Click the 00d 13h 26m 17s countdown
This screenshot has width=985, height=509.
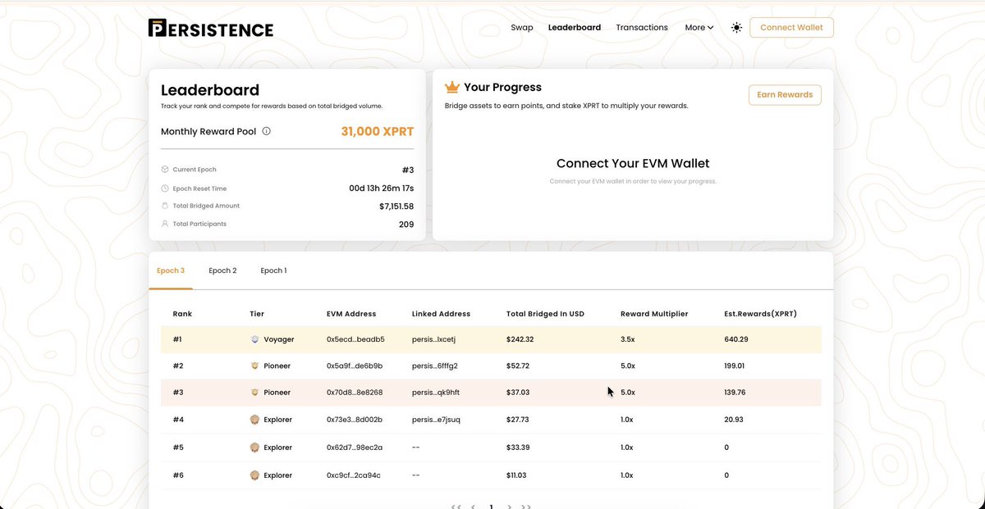(382, 189)
